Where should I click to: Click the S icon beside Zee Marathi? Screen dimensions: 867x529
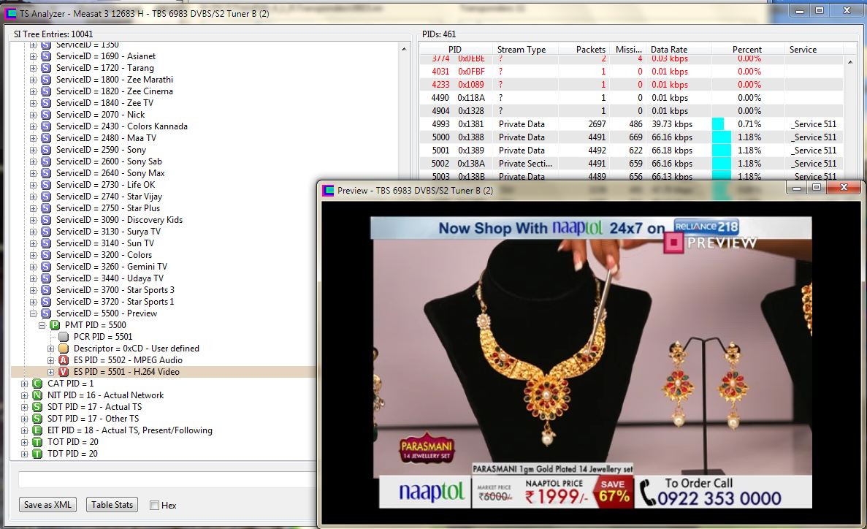[46, 80]
